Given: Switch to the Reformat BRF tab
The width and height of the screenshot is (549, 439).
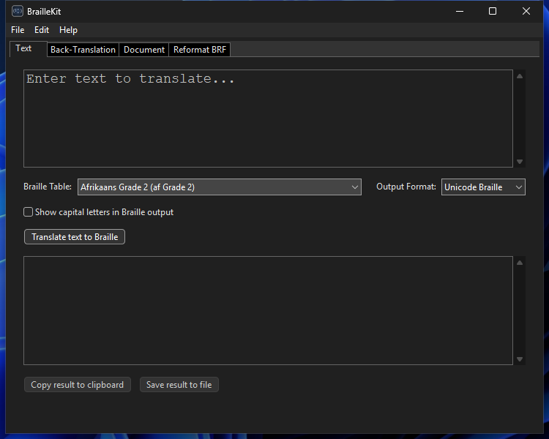Looking at the screenshot, I should (200, 50).
